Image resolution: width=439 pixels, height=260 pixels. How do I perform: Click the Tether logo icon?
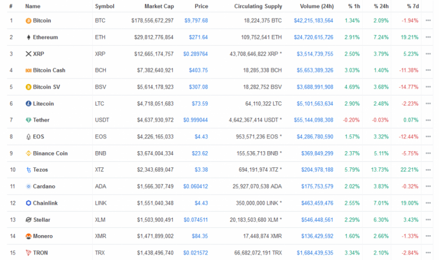(28, 120)
